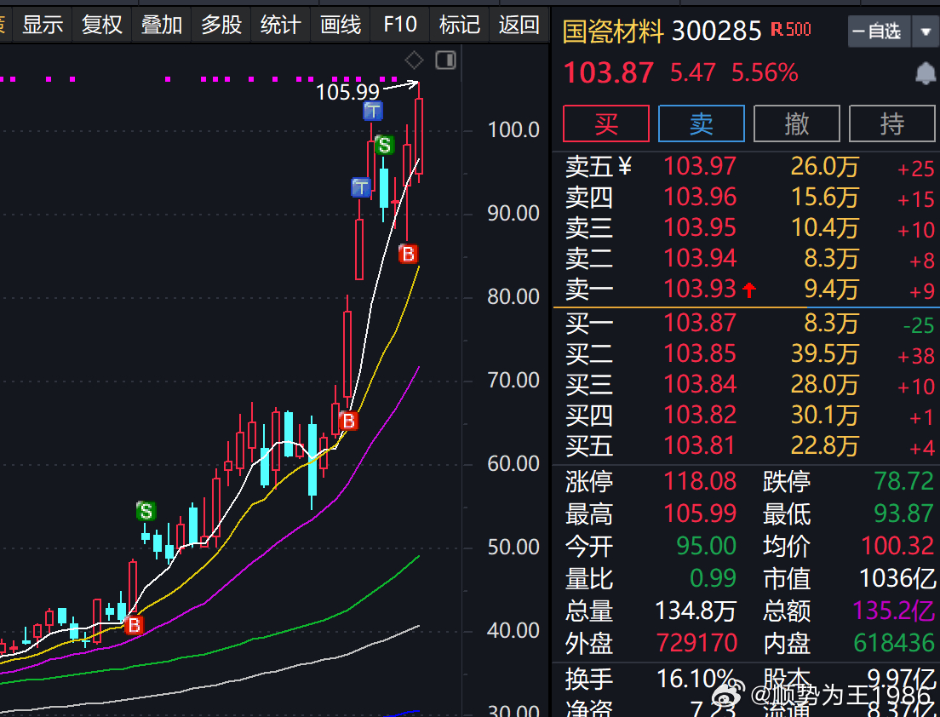The width and height of the screenshot is (940, 717).
Task: Select the 卖四 price 103.96
Action: point(700,198)
